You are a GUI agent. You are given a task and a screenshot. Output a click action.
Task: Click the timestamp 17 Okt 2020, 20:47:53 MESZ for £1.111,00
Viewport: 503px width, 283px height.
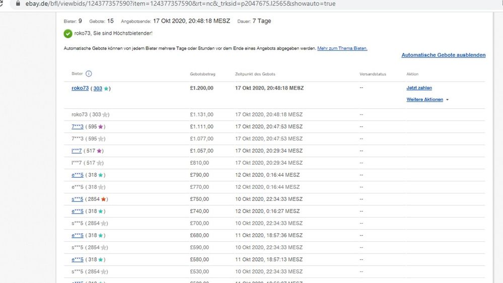point(269,127)
